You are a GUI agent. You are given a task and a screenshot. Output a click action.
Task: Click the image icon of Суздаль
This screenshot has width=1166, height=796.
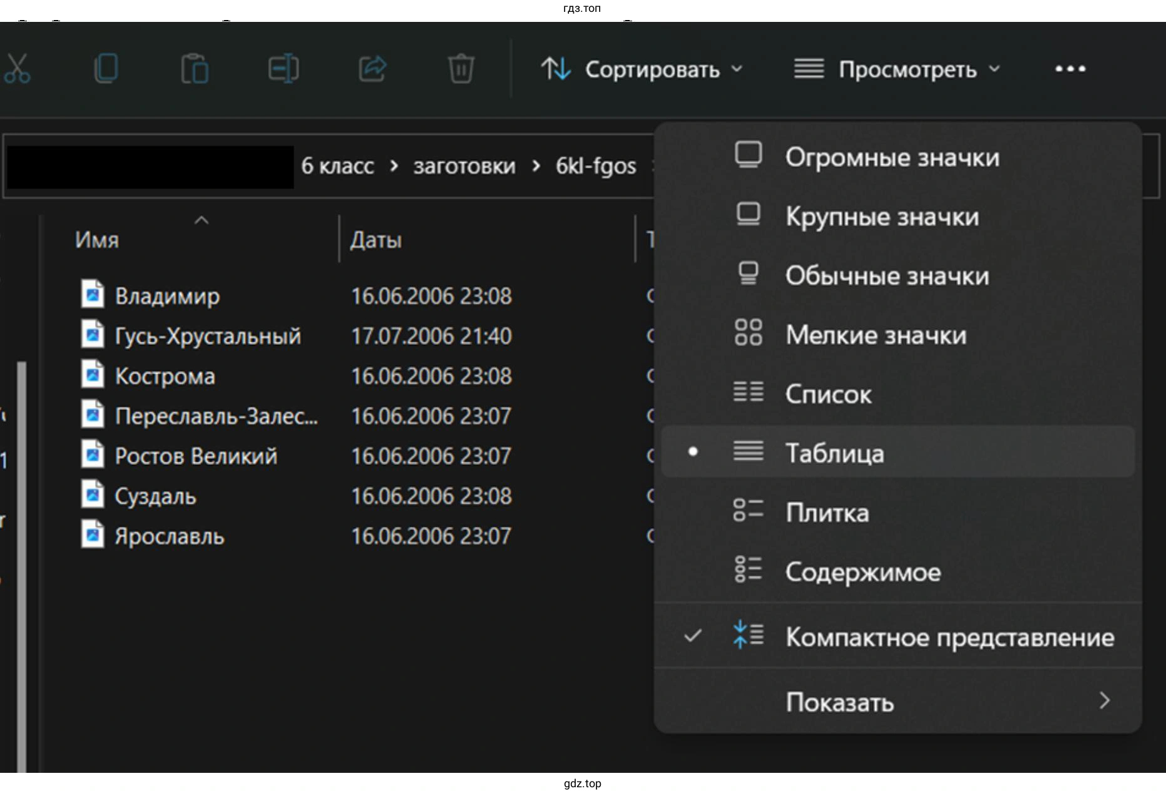pos(93,494)
